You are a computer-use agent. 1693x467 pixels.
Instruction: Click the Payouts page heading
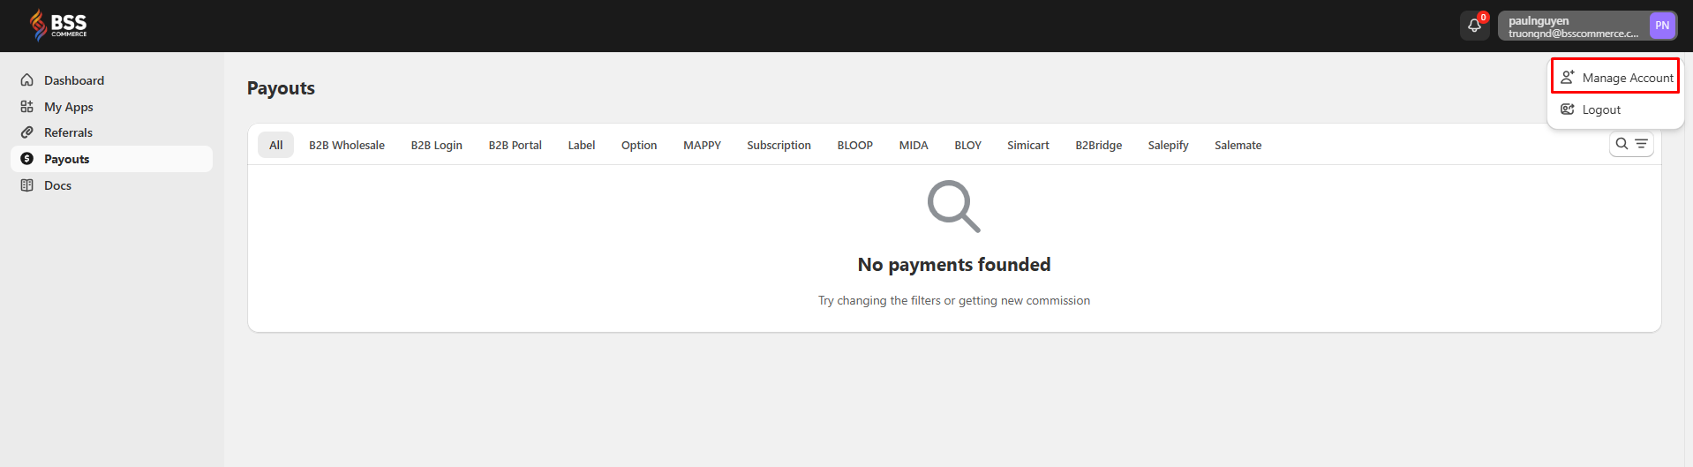[x=281, y=88]
